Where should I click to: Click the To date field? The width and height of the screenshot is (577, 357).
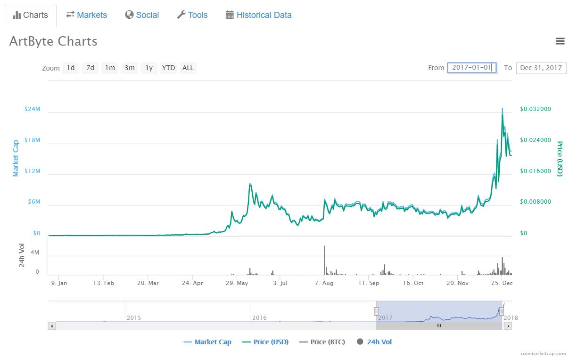pyautogui.click(x=541, y=68)
